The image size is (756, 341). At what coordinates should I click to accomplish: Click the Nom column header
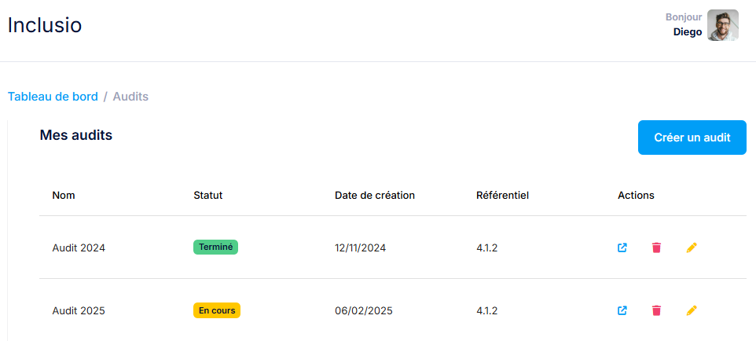pos(64,196)
